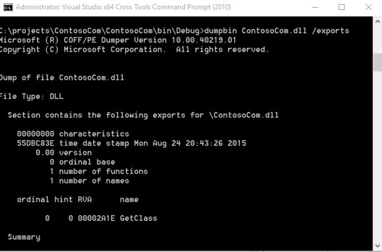
Task: Click the Summary heading in the output
Action: pos(24,237)
